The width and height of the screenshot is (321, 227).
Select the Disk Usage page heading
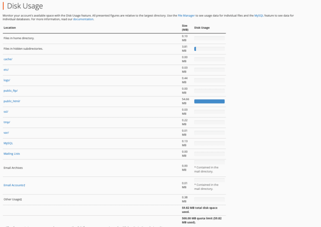[25, 6]
